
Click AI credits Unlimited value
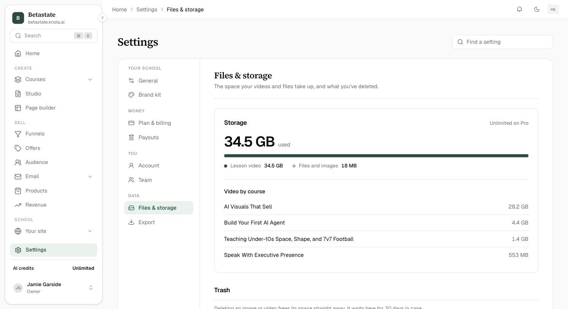(83, 268)
